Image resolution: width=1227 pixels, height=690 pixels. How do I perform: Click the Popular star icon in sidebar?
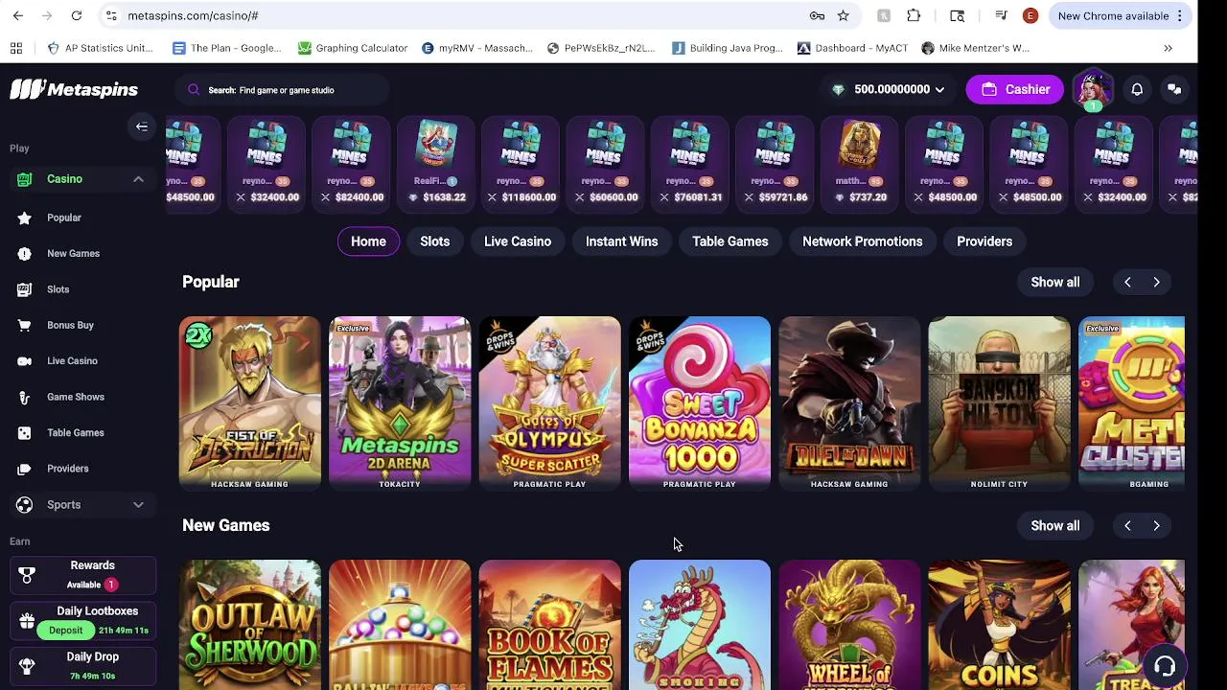click(x=25, y=218)
